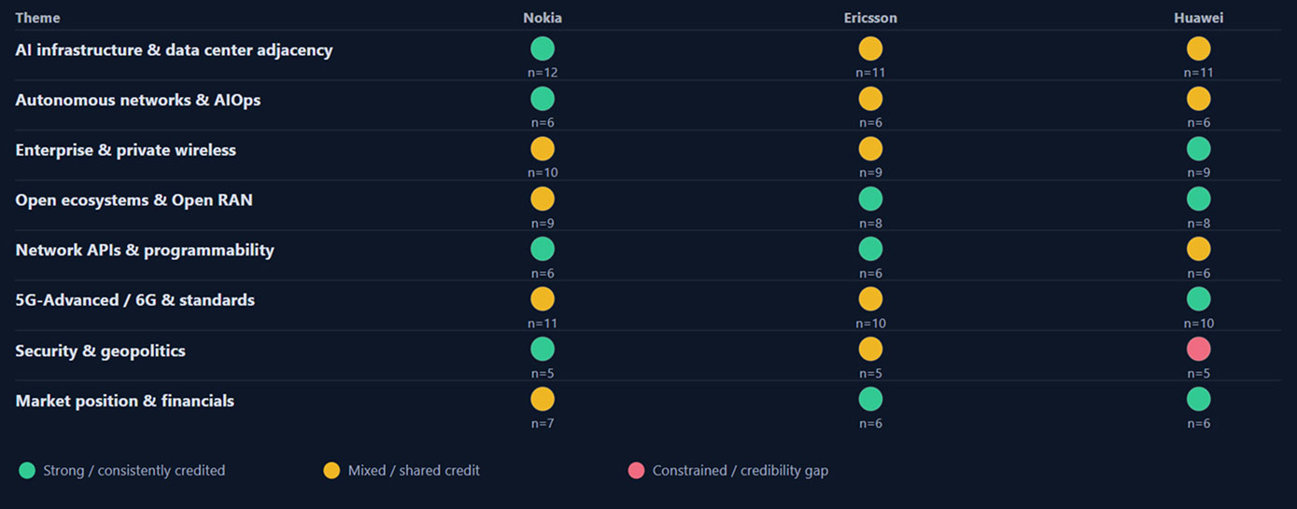Select Huawei's green dot for 5G-Advanced / 6G

pyautogui.click(x=1199, y=299)
